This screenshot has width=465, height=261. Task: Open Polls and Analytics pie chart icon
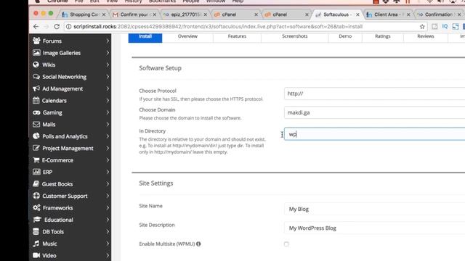36,136
